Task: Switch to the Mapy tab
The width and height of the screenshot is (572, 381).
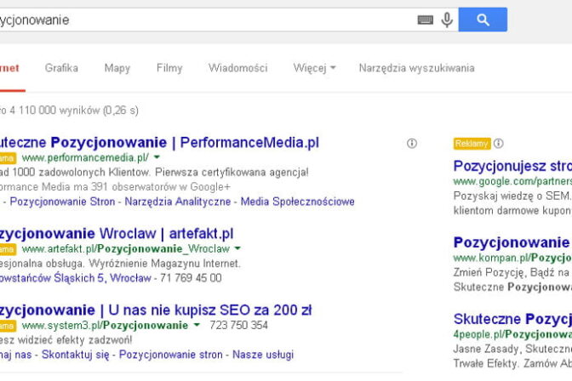Action: coord(117,68)
